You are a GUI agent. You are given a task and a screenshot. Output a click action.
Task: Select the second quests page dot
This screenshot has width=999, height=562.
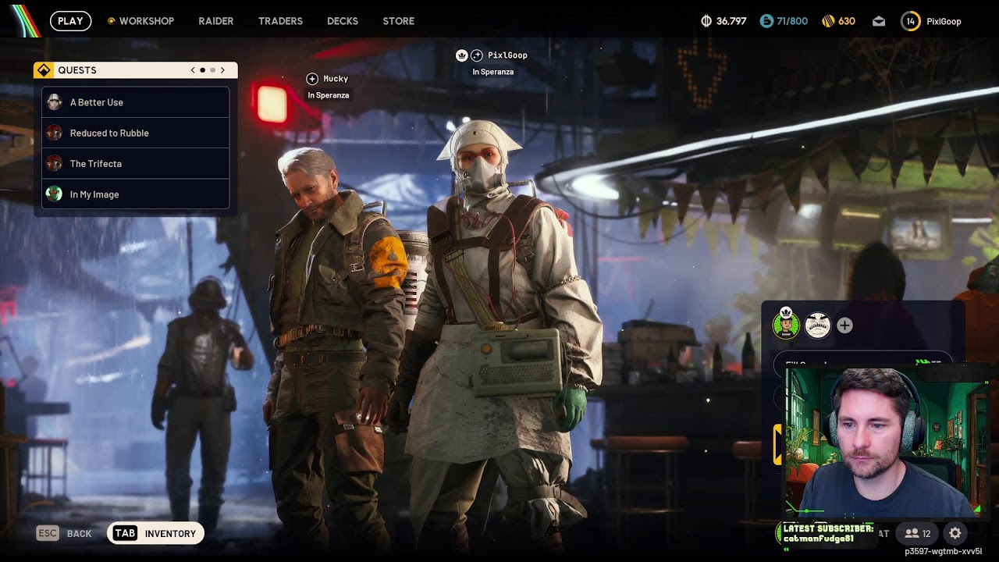point(212,70)
